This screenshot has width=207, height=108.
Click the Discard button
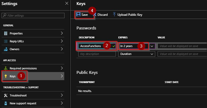pos(101,15)
